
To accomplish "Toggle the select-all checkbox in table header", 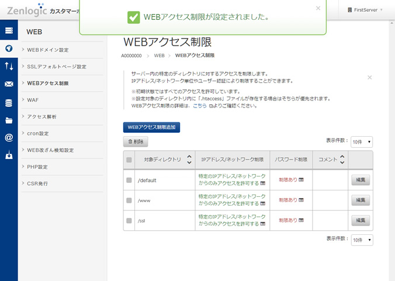I will (x=129, y=160).
